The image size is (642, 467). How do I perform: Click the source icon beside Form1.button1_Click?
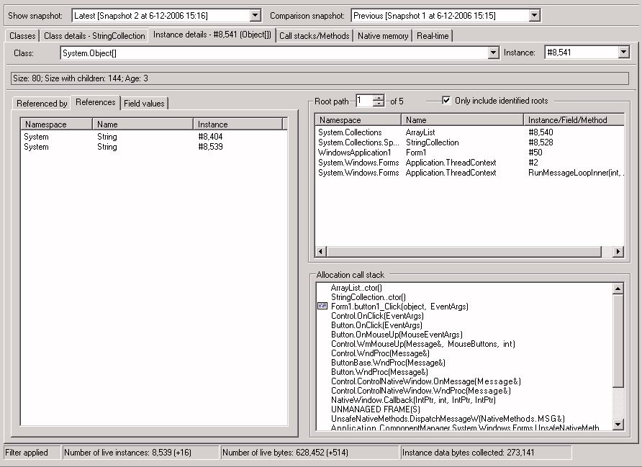tap(322, 307)
